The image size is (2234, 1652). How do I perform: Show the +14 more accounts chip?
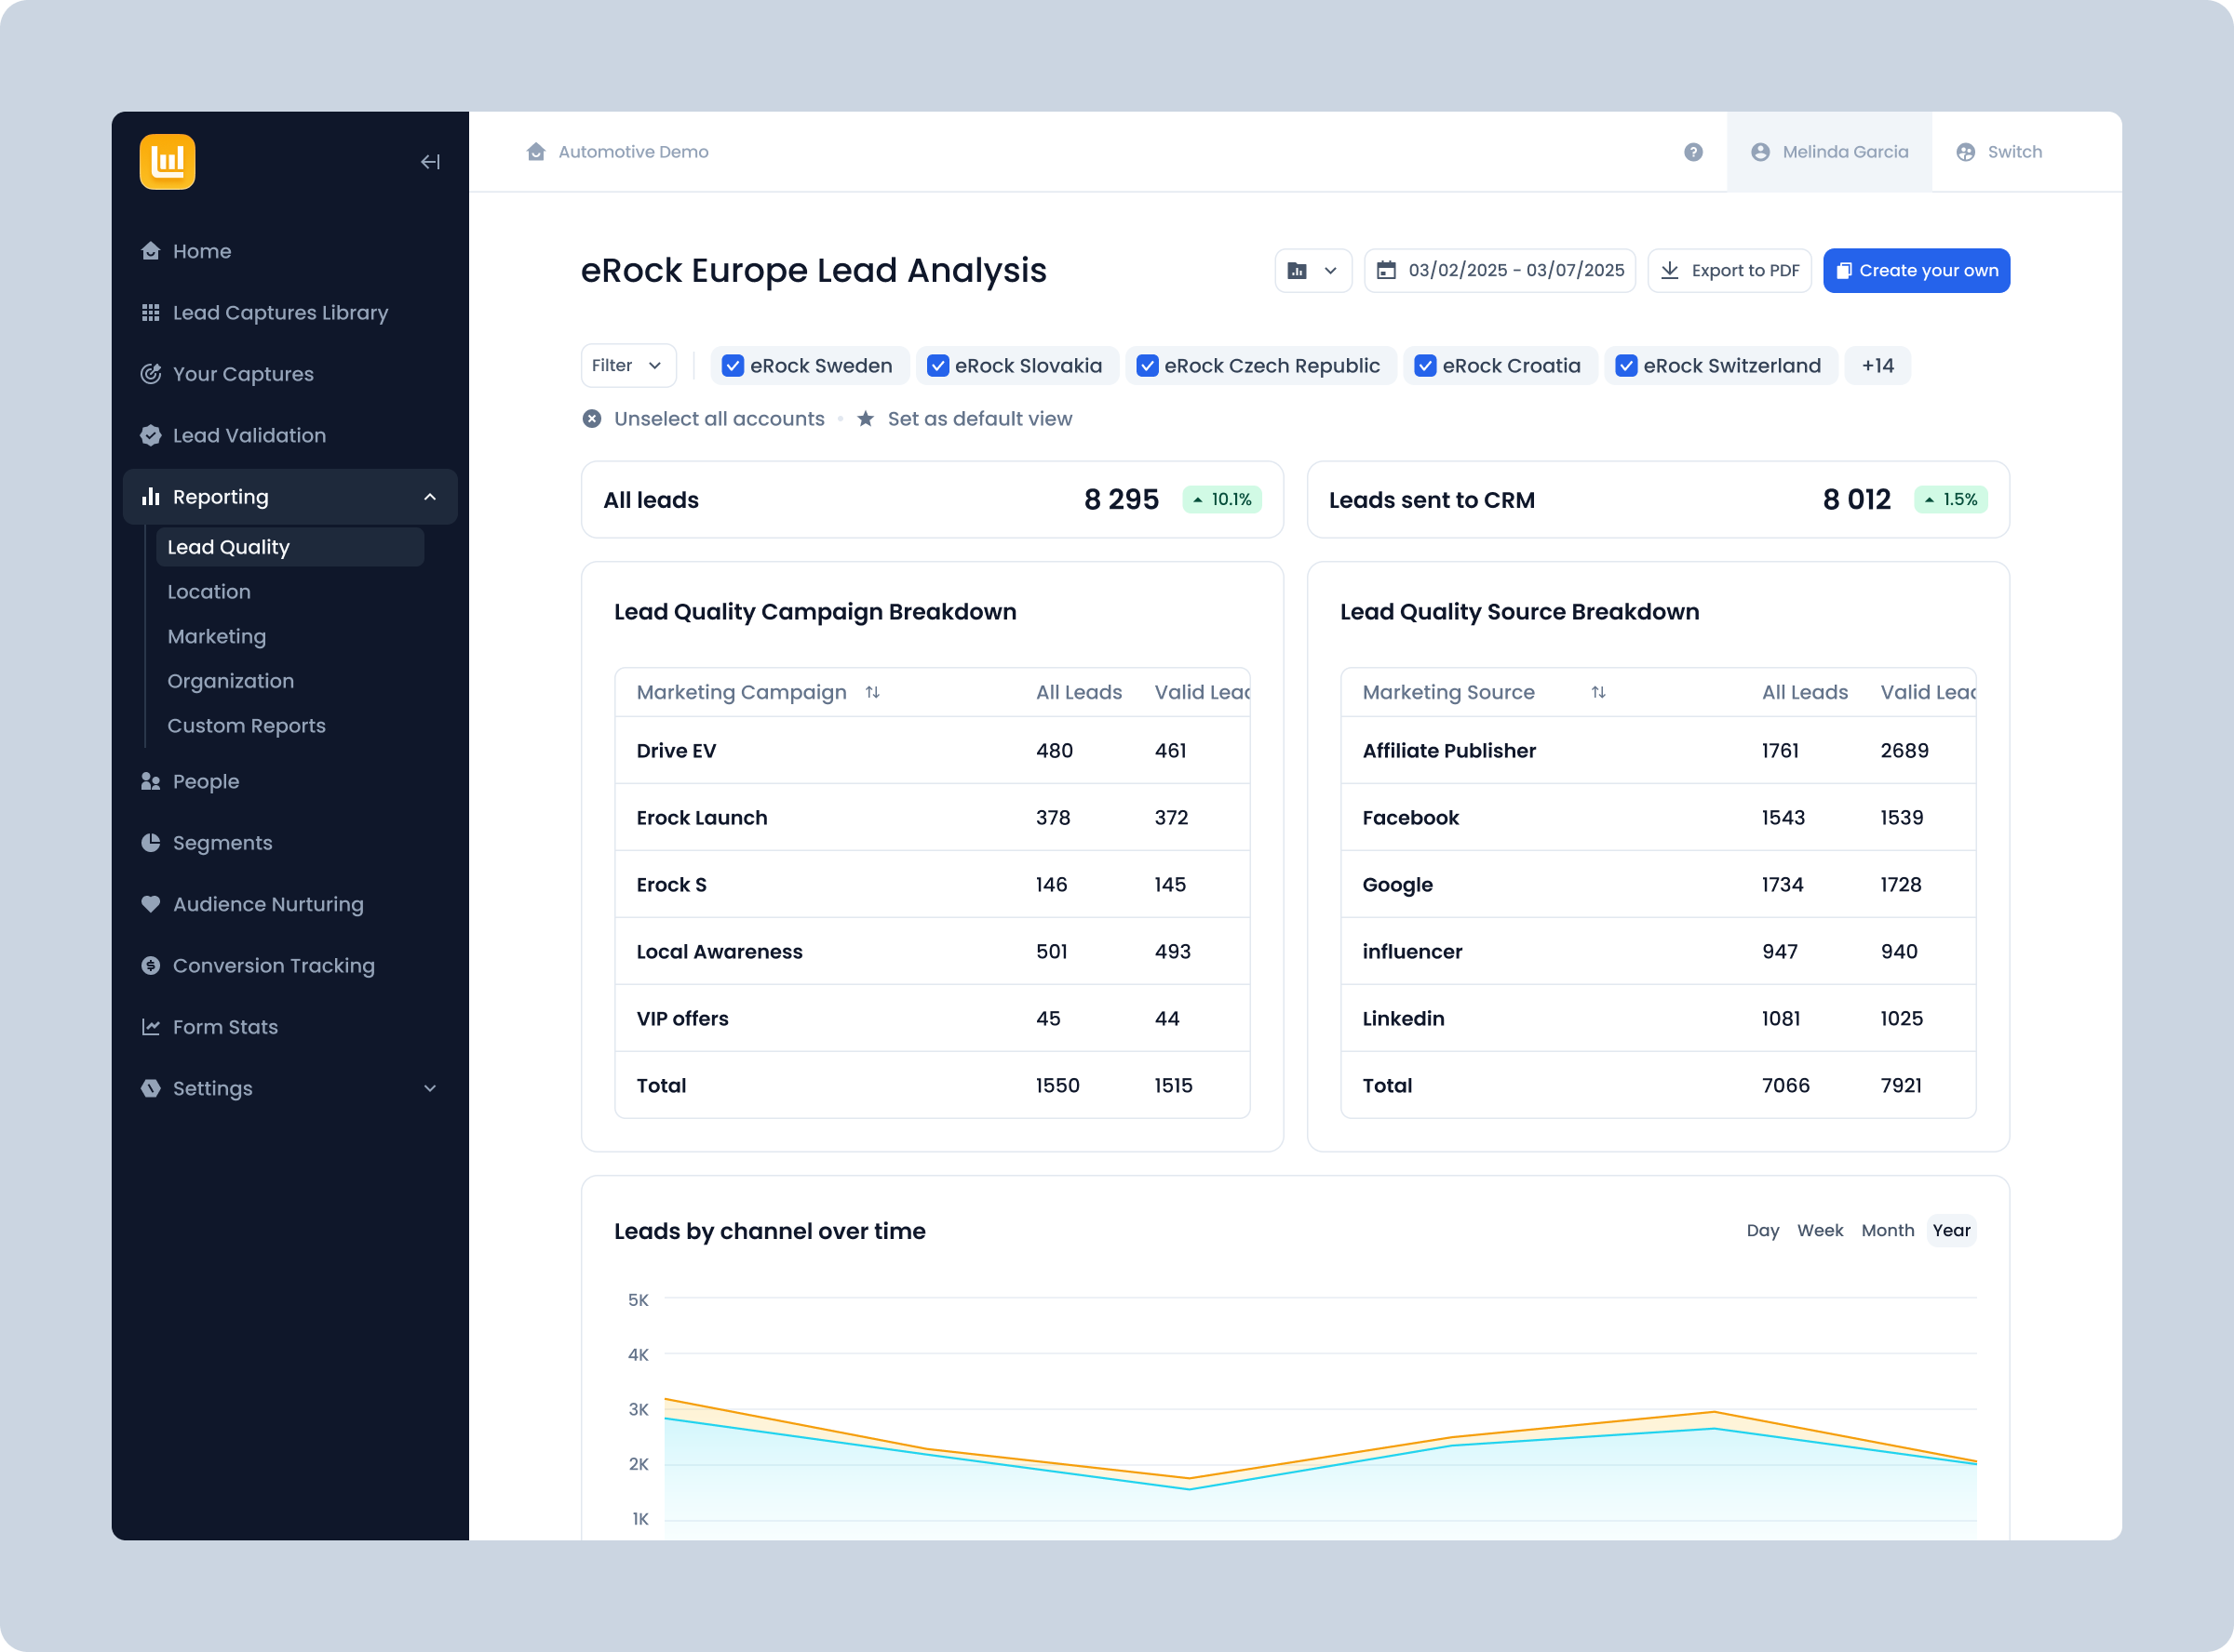pyautogui.click(x=1877, y=366)
